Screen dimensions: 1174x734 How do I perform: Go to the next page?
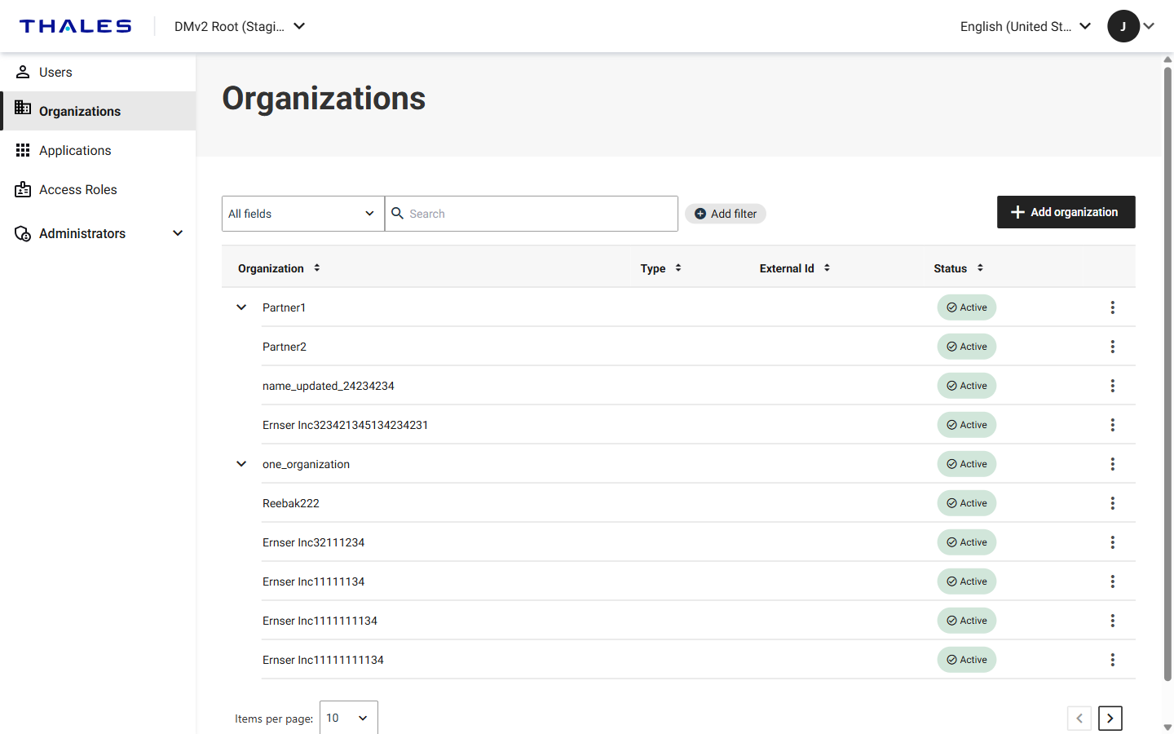(1110, 719)
